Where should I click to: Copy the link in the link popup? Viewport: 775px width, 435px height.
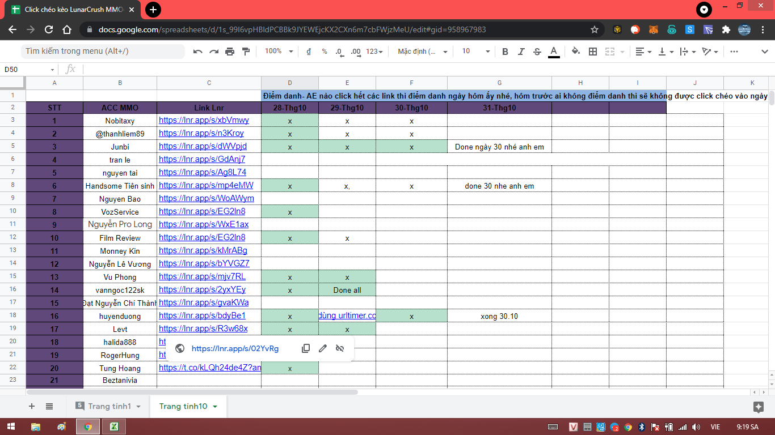coord(306,348)
